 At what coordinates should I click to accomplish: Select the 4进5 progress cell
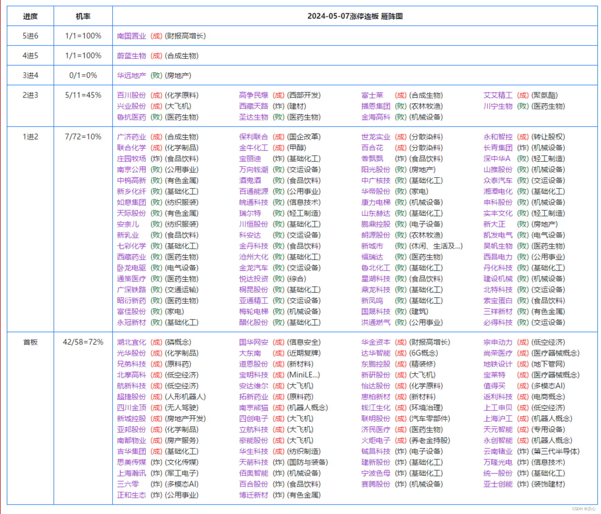pos(31,56)
